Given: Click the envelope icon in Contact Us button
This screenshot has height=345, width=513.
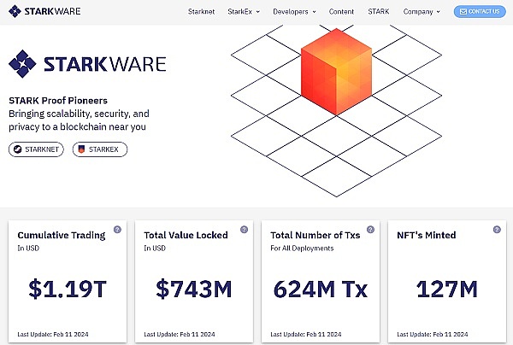Looking at the screenshot, I should [463, 12].
